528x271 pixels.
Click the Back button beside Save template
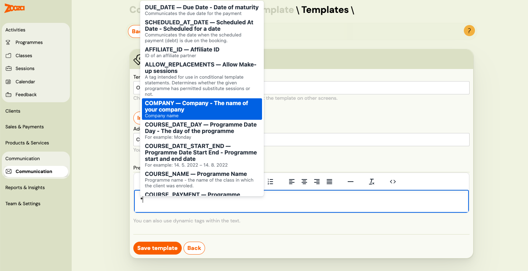point(194,248)
